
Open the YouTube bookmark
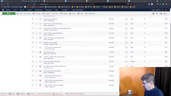click(x=40, y=7)
